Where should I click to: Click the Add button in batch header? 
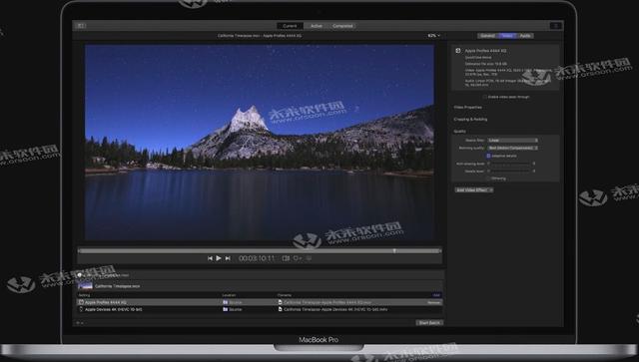point(436,295)
